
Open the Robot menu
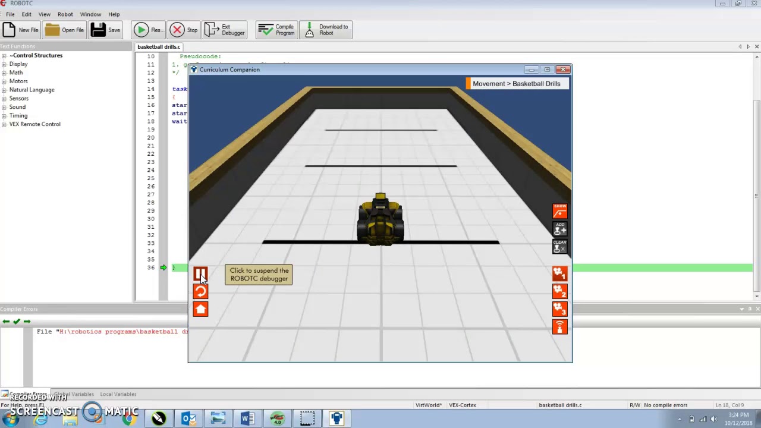pyautogui.click(x=65, y=14)
